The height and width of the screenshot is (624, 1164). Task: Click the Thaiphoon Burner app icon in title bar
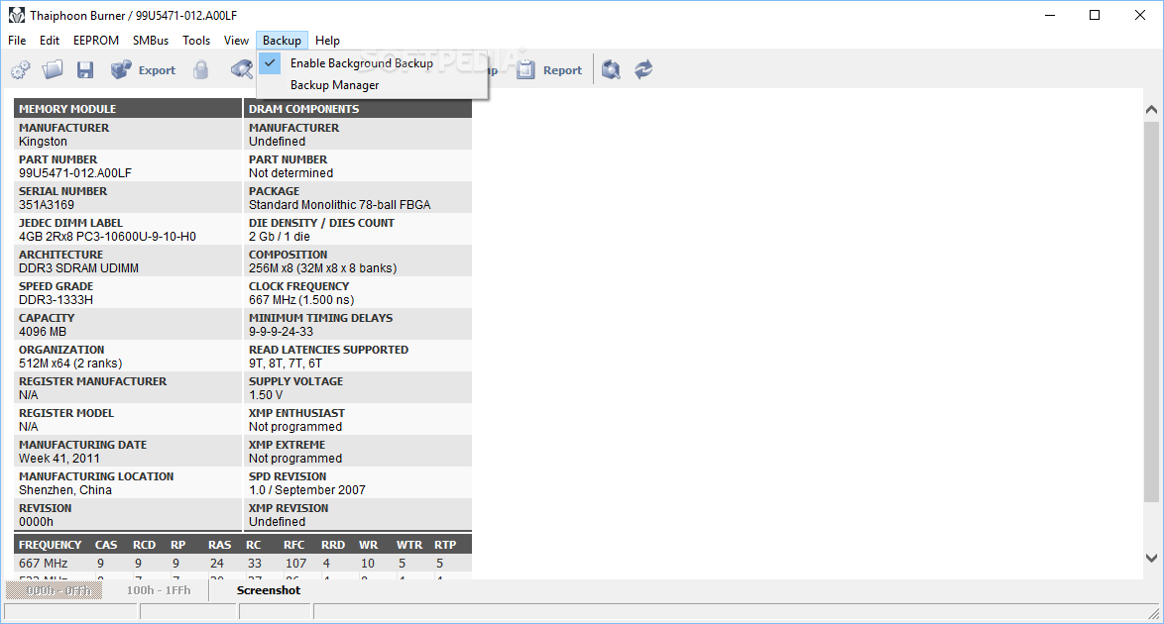click(x=16, y=15)
